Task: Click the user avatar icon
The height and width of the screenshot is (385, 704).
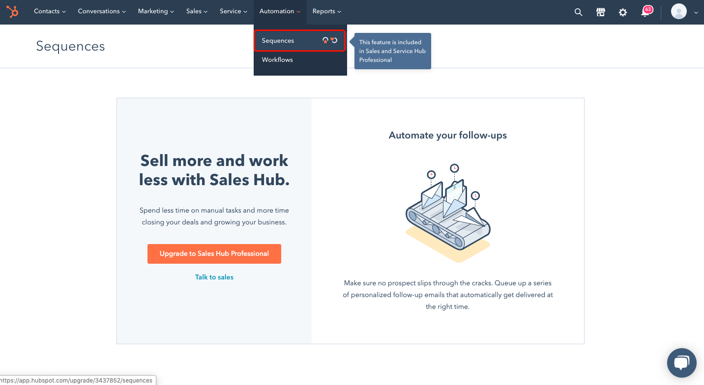Action: click(679, 11)
